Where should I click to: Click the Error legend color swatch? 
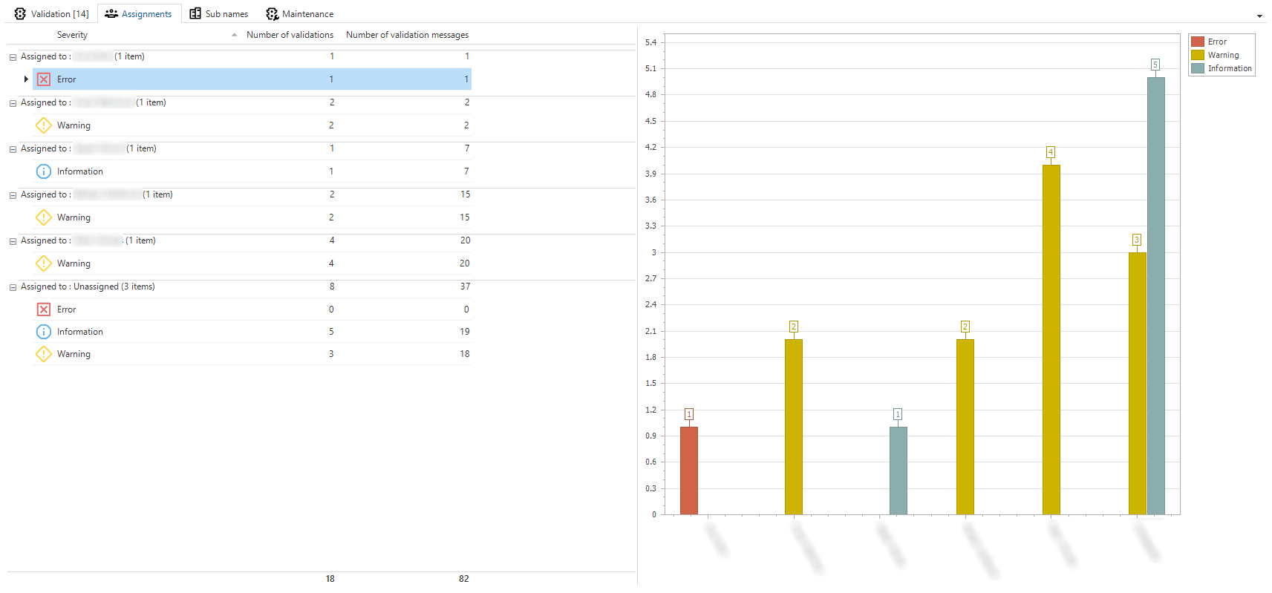[x=1197, y=42]
